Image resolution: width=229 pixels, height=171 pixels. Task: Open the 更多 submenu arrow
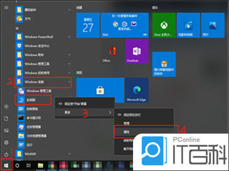click(x=110, y=112)
